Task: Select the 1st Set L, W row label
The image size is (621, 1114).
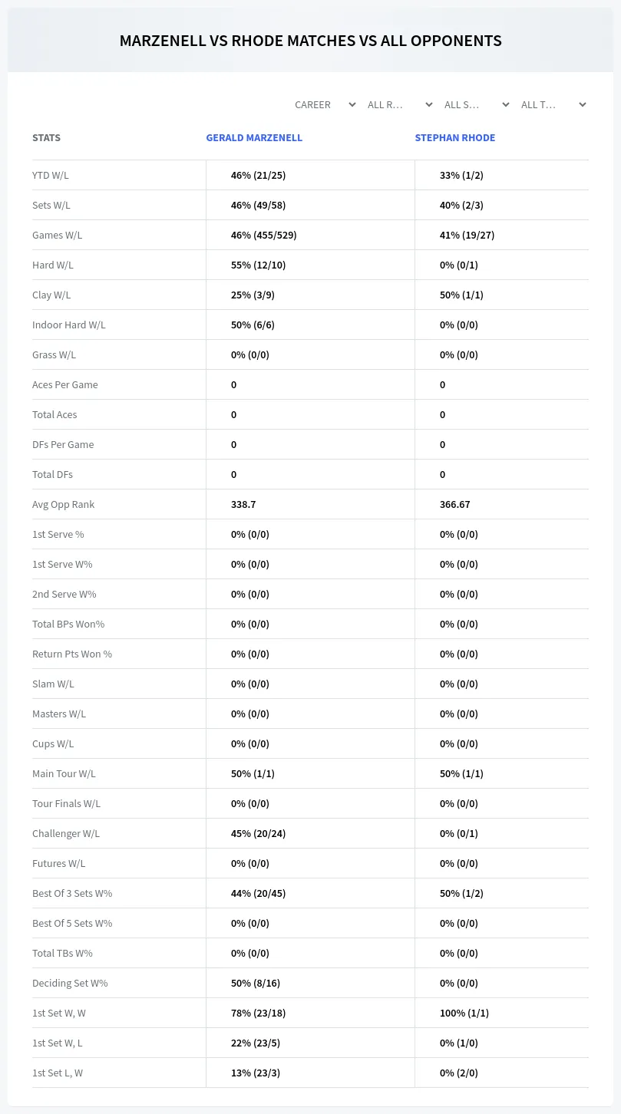Action: click(x=58, y=1073)
